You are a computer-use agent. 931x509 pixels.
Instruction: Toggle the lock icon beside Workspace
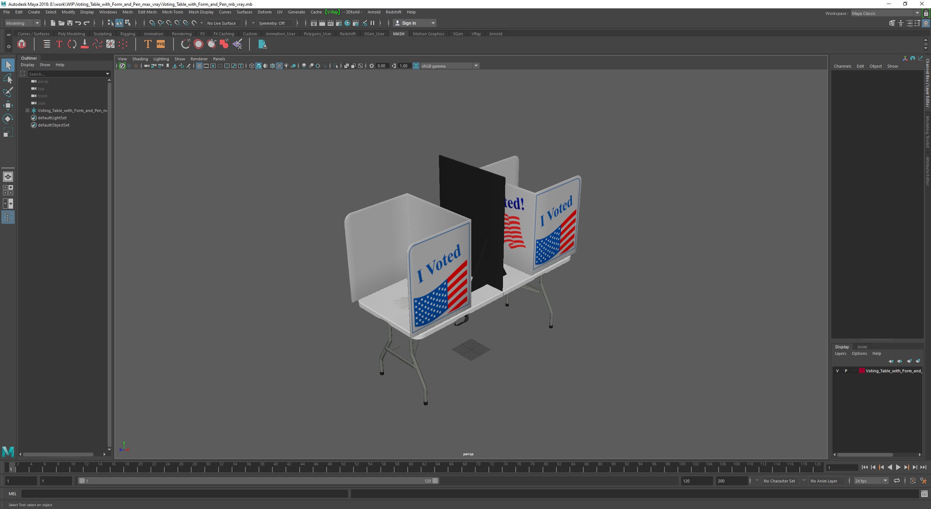point(926,13)
